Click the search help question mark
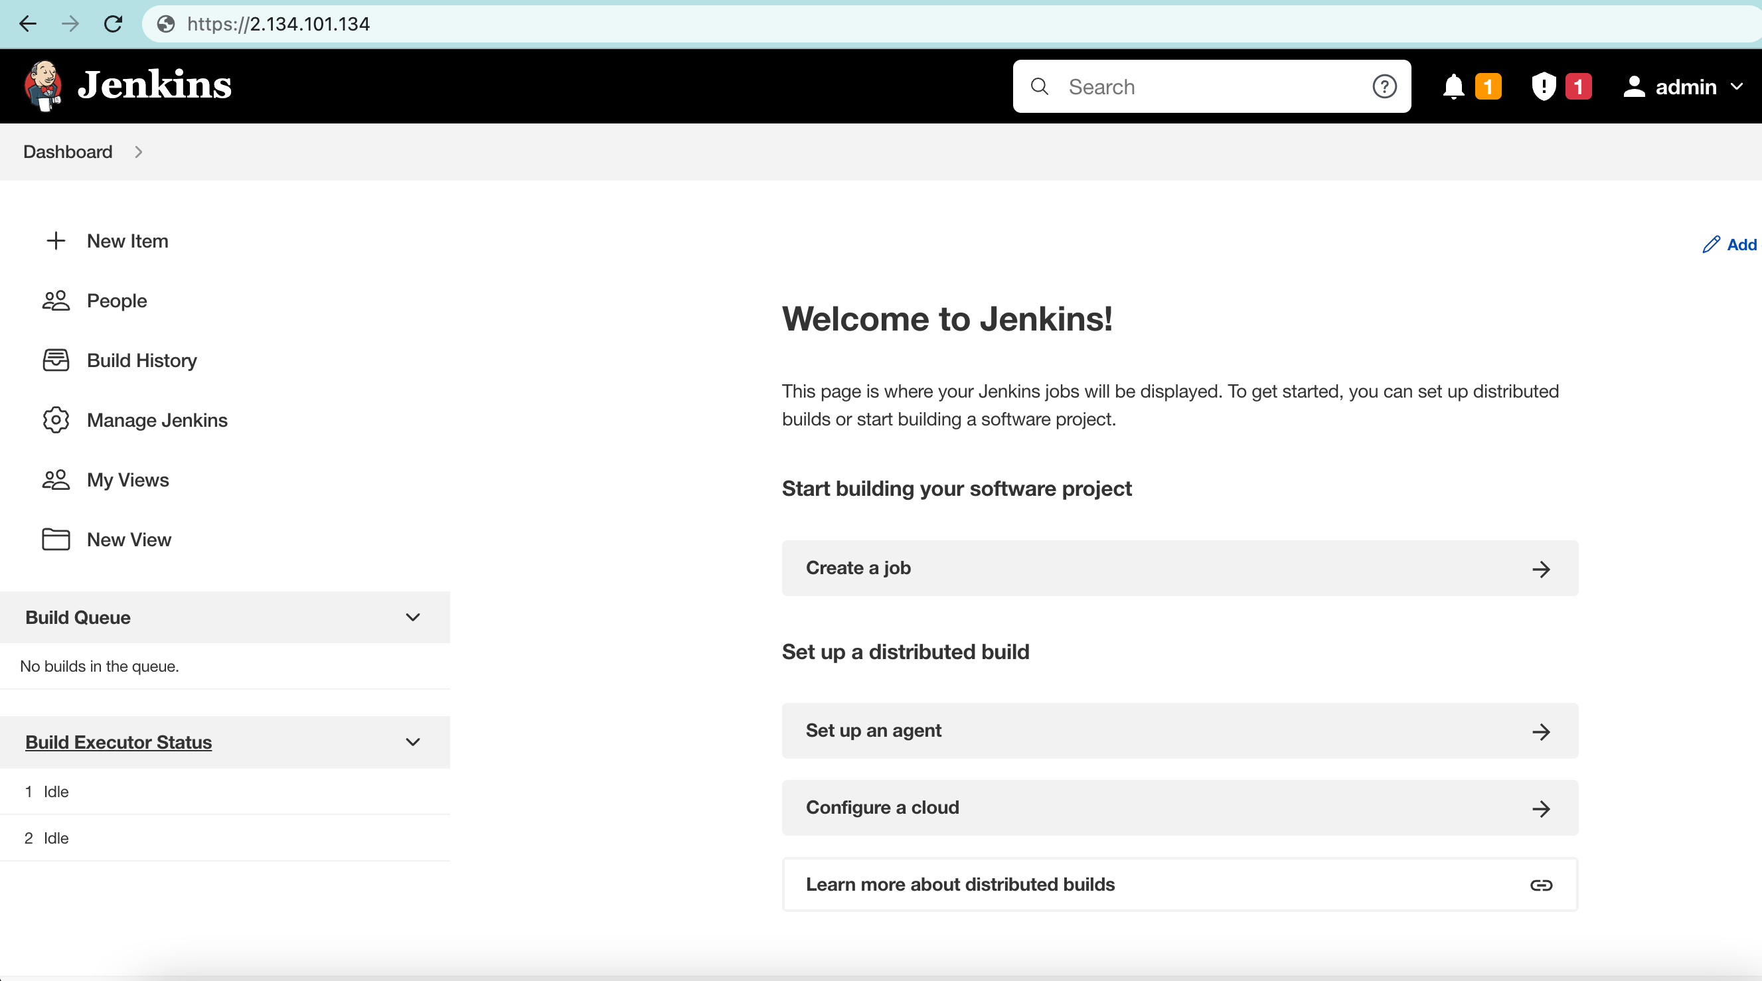This screenshot has height=981, width=1762. tap(1384, 86)
